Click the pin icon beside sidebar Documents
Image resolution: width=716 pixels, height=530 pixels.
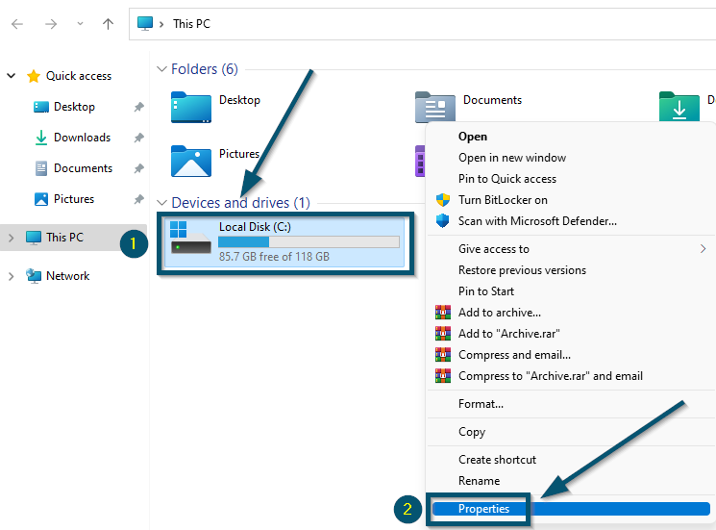(x=138, y=168)
